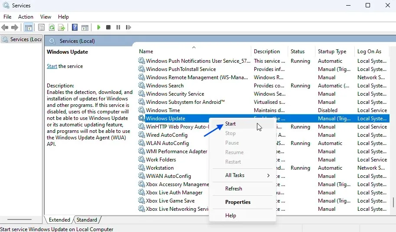The image size is (396, 232).
Task: Sort by the Startup Type column header
Action: click(334, 51)
